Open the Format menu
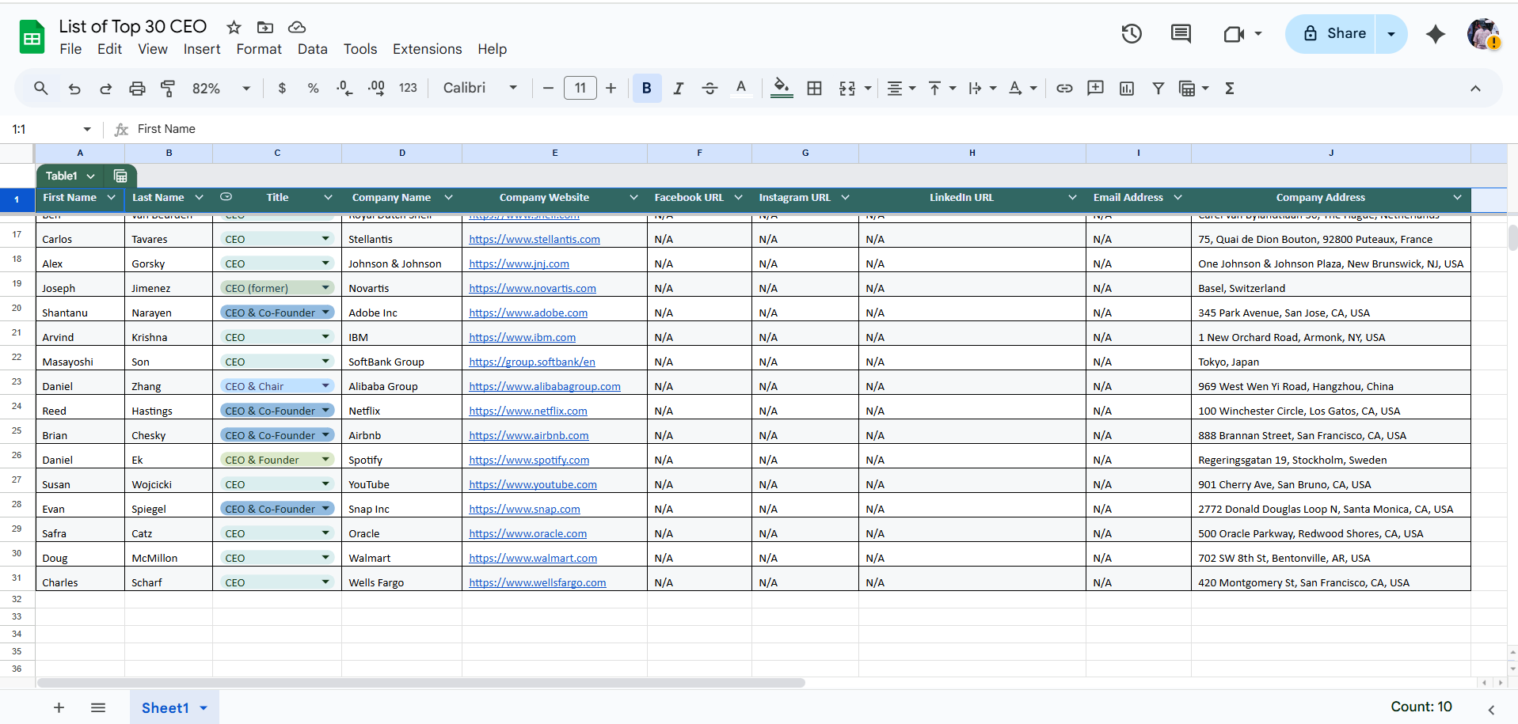This screenshot has height=724, width=1518. point(259,49)
